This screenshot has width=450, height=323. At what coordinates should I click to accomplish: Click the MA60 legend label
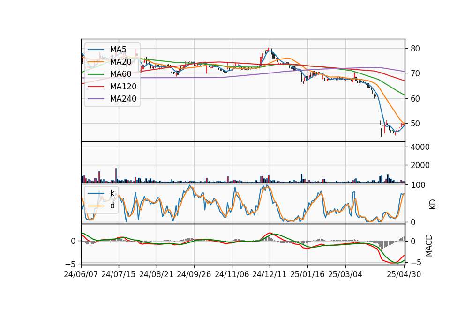[120, 74]
